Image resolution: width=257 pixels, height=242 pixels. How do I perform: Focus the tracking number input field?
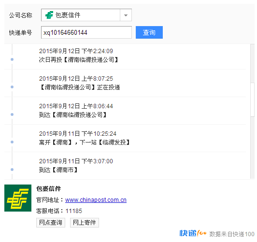pyautogui.click(x=86, y=32)
